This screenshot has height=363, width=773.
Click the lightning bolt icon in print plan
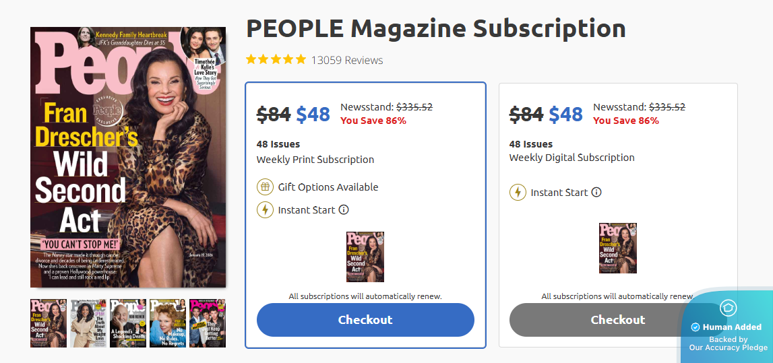(266, 210)
